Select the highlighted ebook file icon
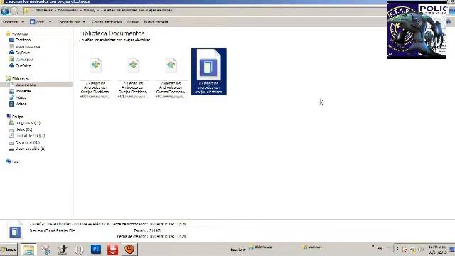Image resolution: width=455 pixels, height=256 pixels. (x=208, y=65)
